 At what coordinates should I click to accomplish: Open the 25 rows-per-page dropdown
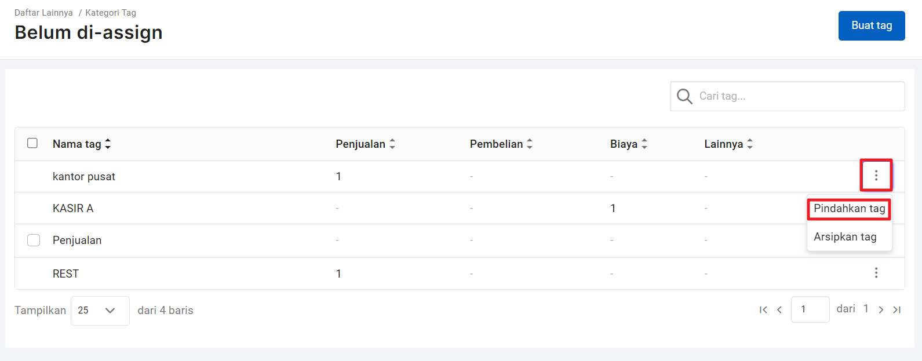(100, 311)
